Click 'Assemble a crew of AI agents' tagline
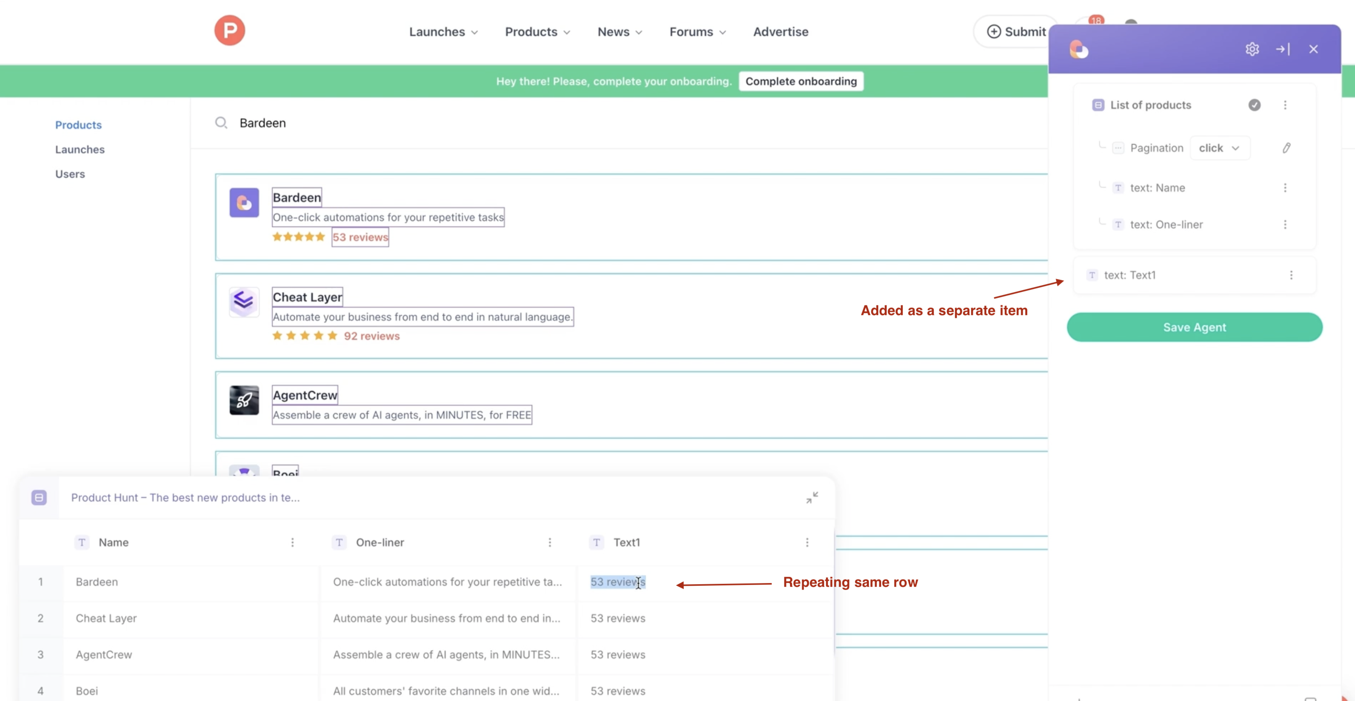1355x701 pixels. tap(402, 415)
